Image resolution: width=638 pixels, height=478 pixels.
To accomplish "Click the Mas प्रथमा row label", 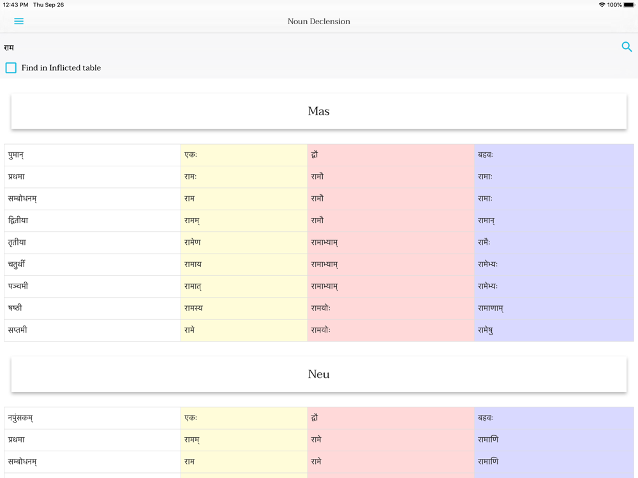I will [93, 177].
